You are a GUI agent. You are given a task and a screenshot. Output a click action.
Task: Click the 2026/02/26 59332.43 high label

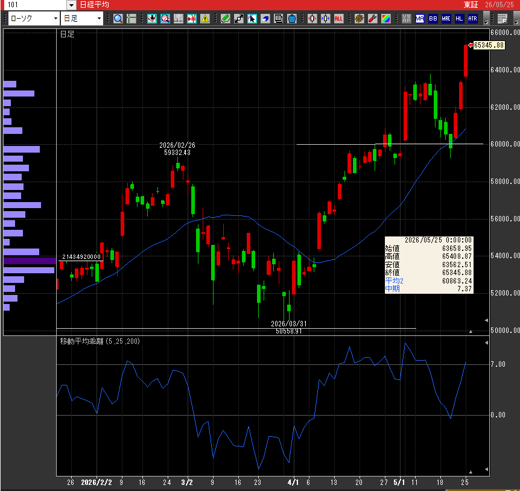pos(177,149)
